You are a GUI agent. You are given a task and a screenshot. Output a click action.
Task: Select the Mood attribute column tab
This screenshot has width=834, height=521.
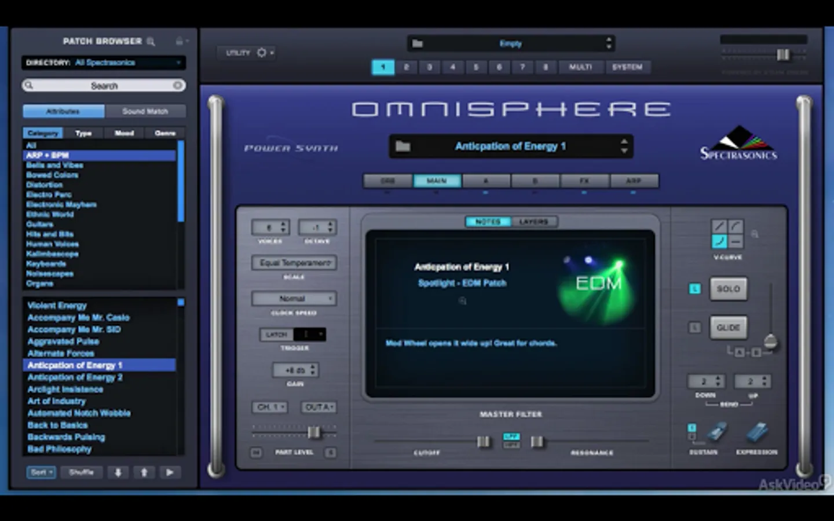[124, 133]
